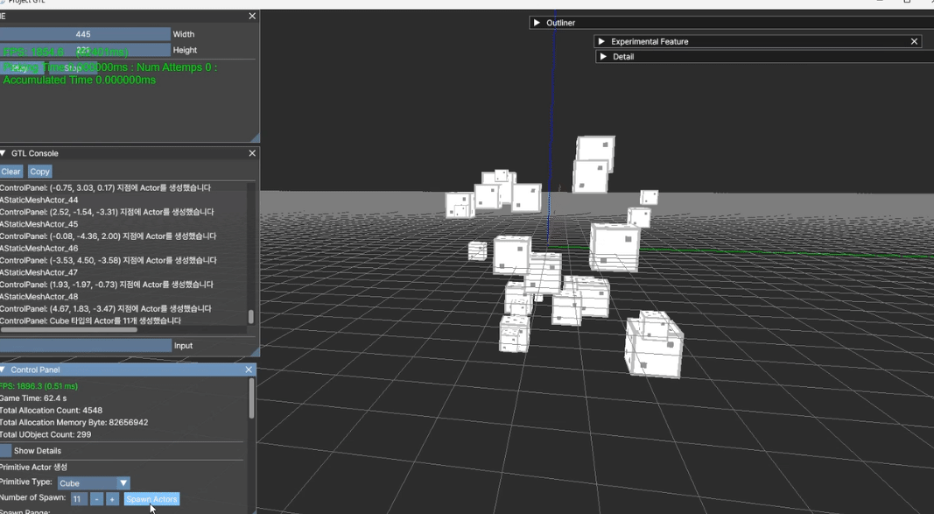Increase Number of Spawn with plus
The height and width of the screenshot is (514, 934).
click(112, 499)
